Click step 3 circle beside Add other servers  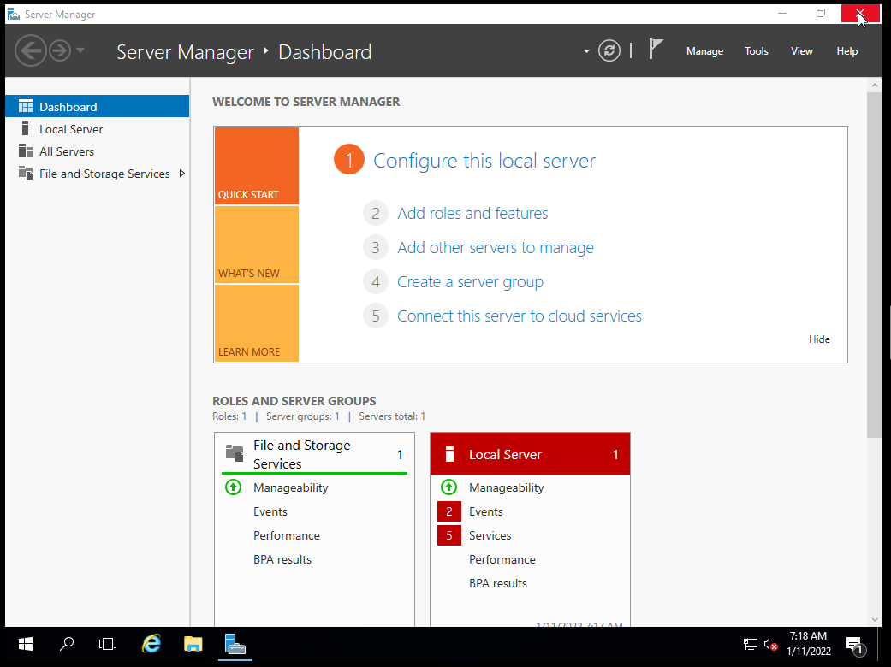(376, 247)
